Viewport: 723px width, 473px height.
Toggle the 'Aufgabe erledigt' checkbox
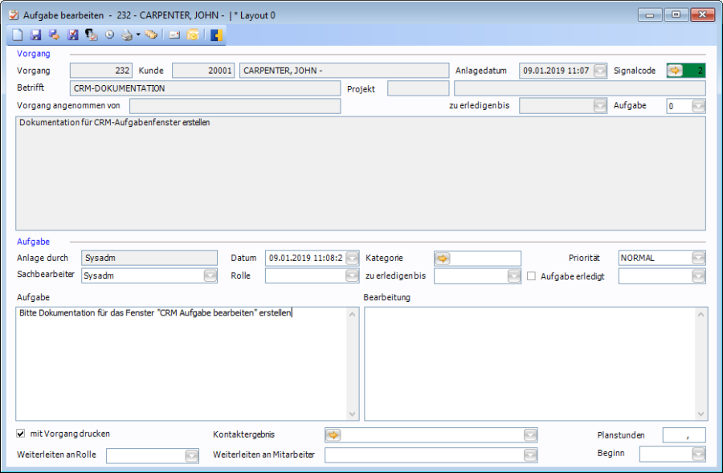coord(532,276)
